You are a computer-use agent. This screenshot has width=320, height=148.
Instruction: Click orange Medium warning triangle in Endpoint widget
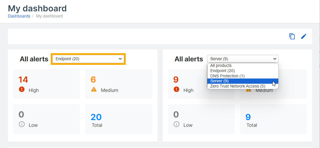click(x=94, y=90)
